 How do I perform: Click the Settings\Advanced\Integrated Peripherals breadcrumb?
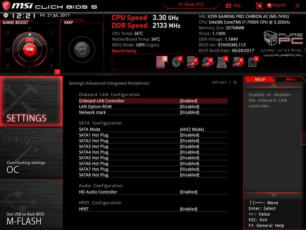(x=109, y=83)
